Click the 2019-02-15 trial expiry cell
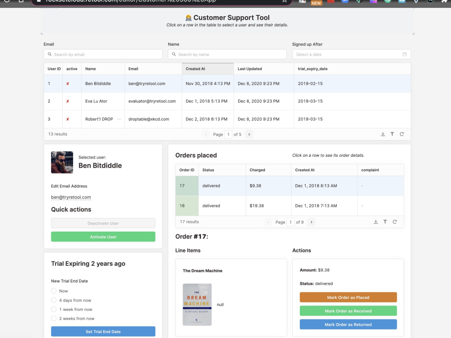This screenshot has height=338, width=451. pos(352,84)
